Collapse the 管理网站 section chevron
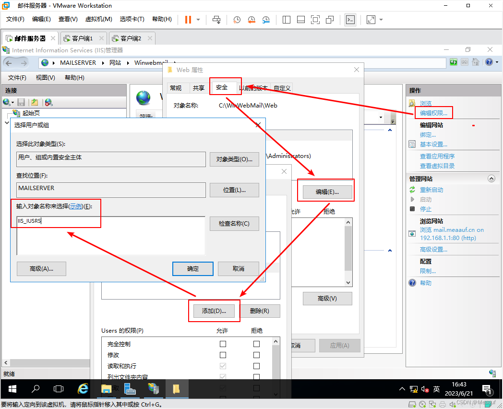 (x=491, y=179)
